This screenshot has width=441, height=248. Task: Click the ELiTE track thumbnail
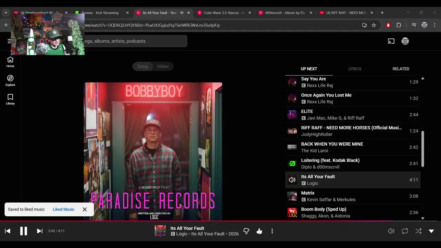tap(292, 115)
